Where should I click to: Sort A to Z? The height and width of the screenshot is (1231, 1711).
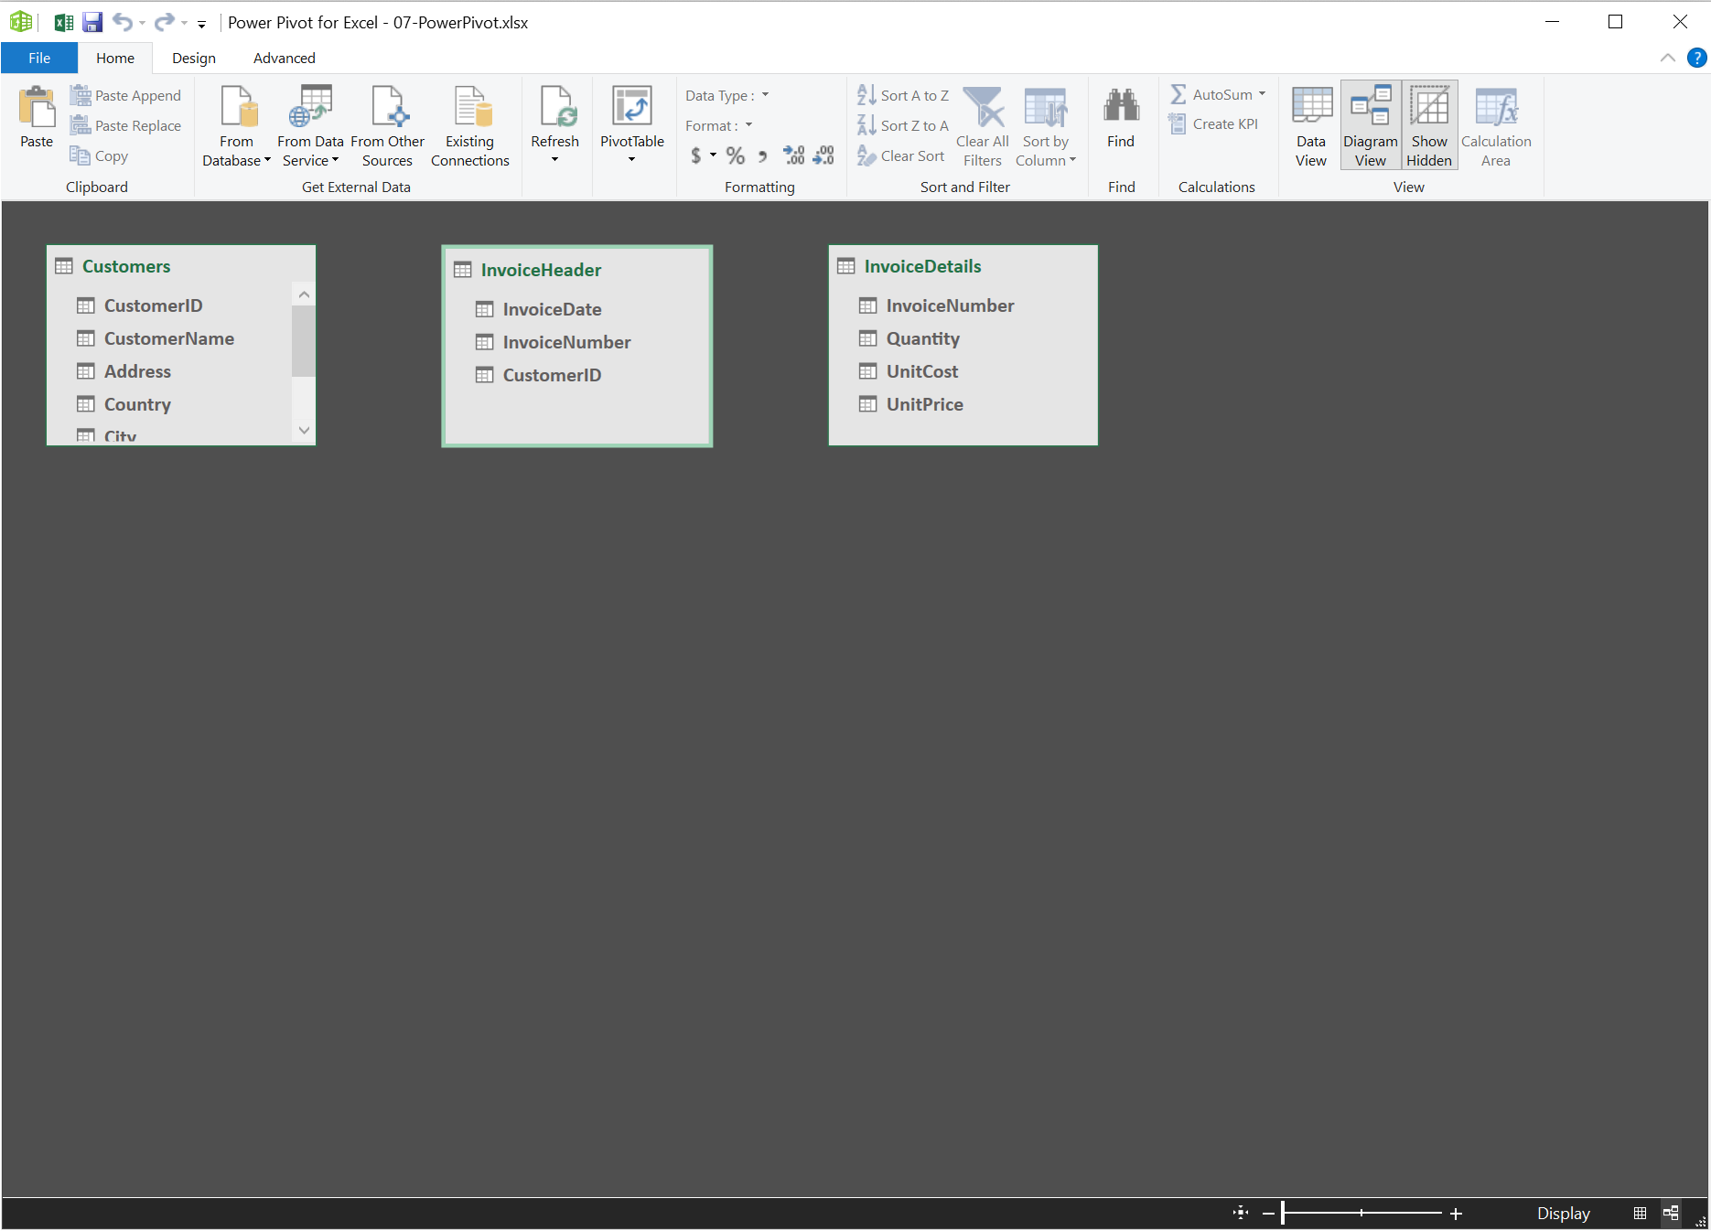pyautogui.click(x=902, y=95)
